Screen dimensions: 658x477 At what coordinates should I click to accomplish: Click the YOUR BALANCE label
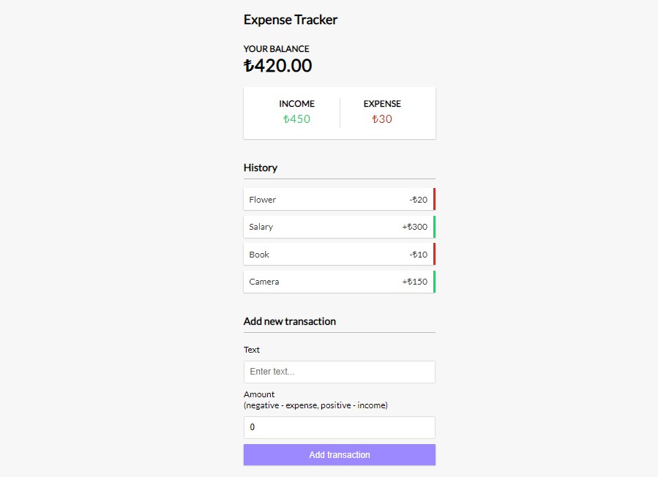pyautogui.click(x=276, y=48)
